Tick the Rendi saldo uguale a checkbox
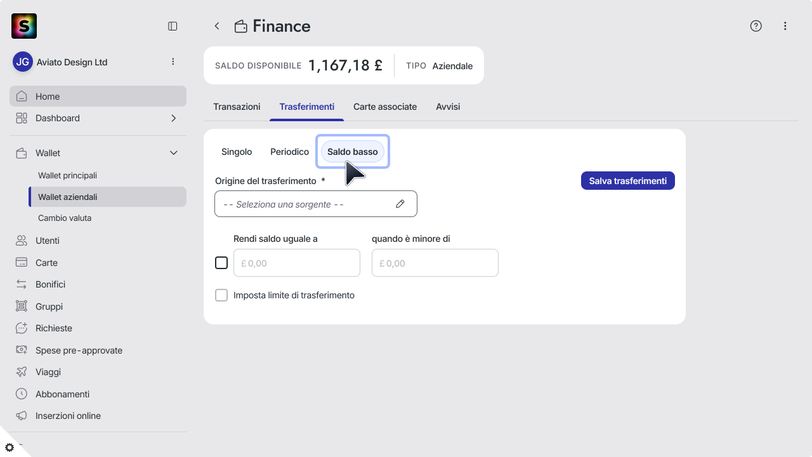812x457 pixels. [x=221, y=263]
